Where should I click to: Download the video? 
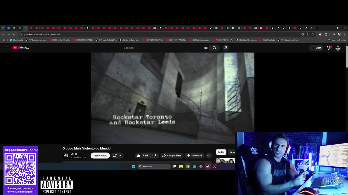click(194, 155)
